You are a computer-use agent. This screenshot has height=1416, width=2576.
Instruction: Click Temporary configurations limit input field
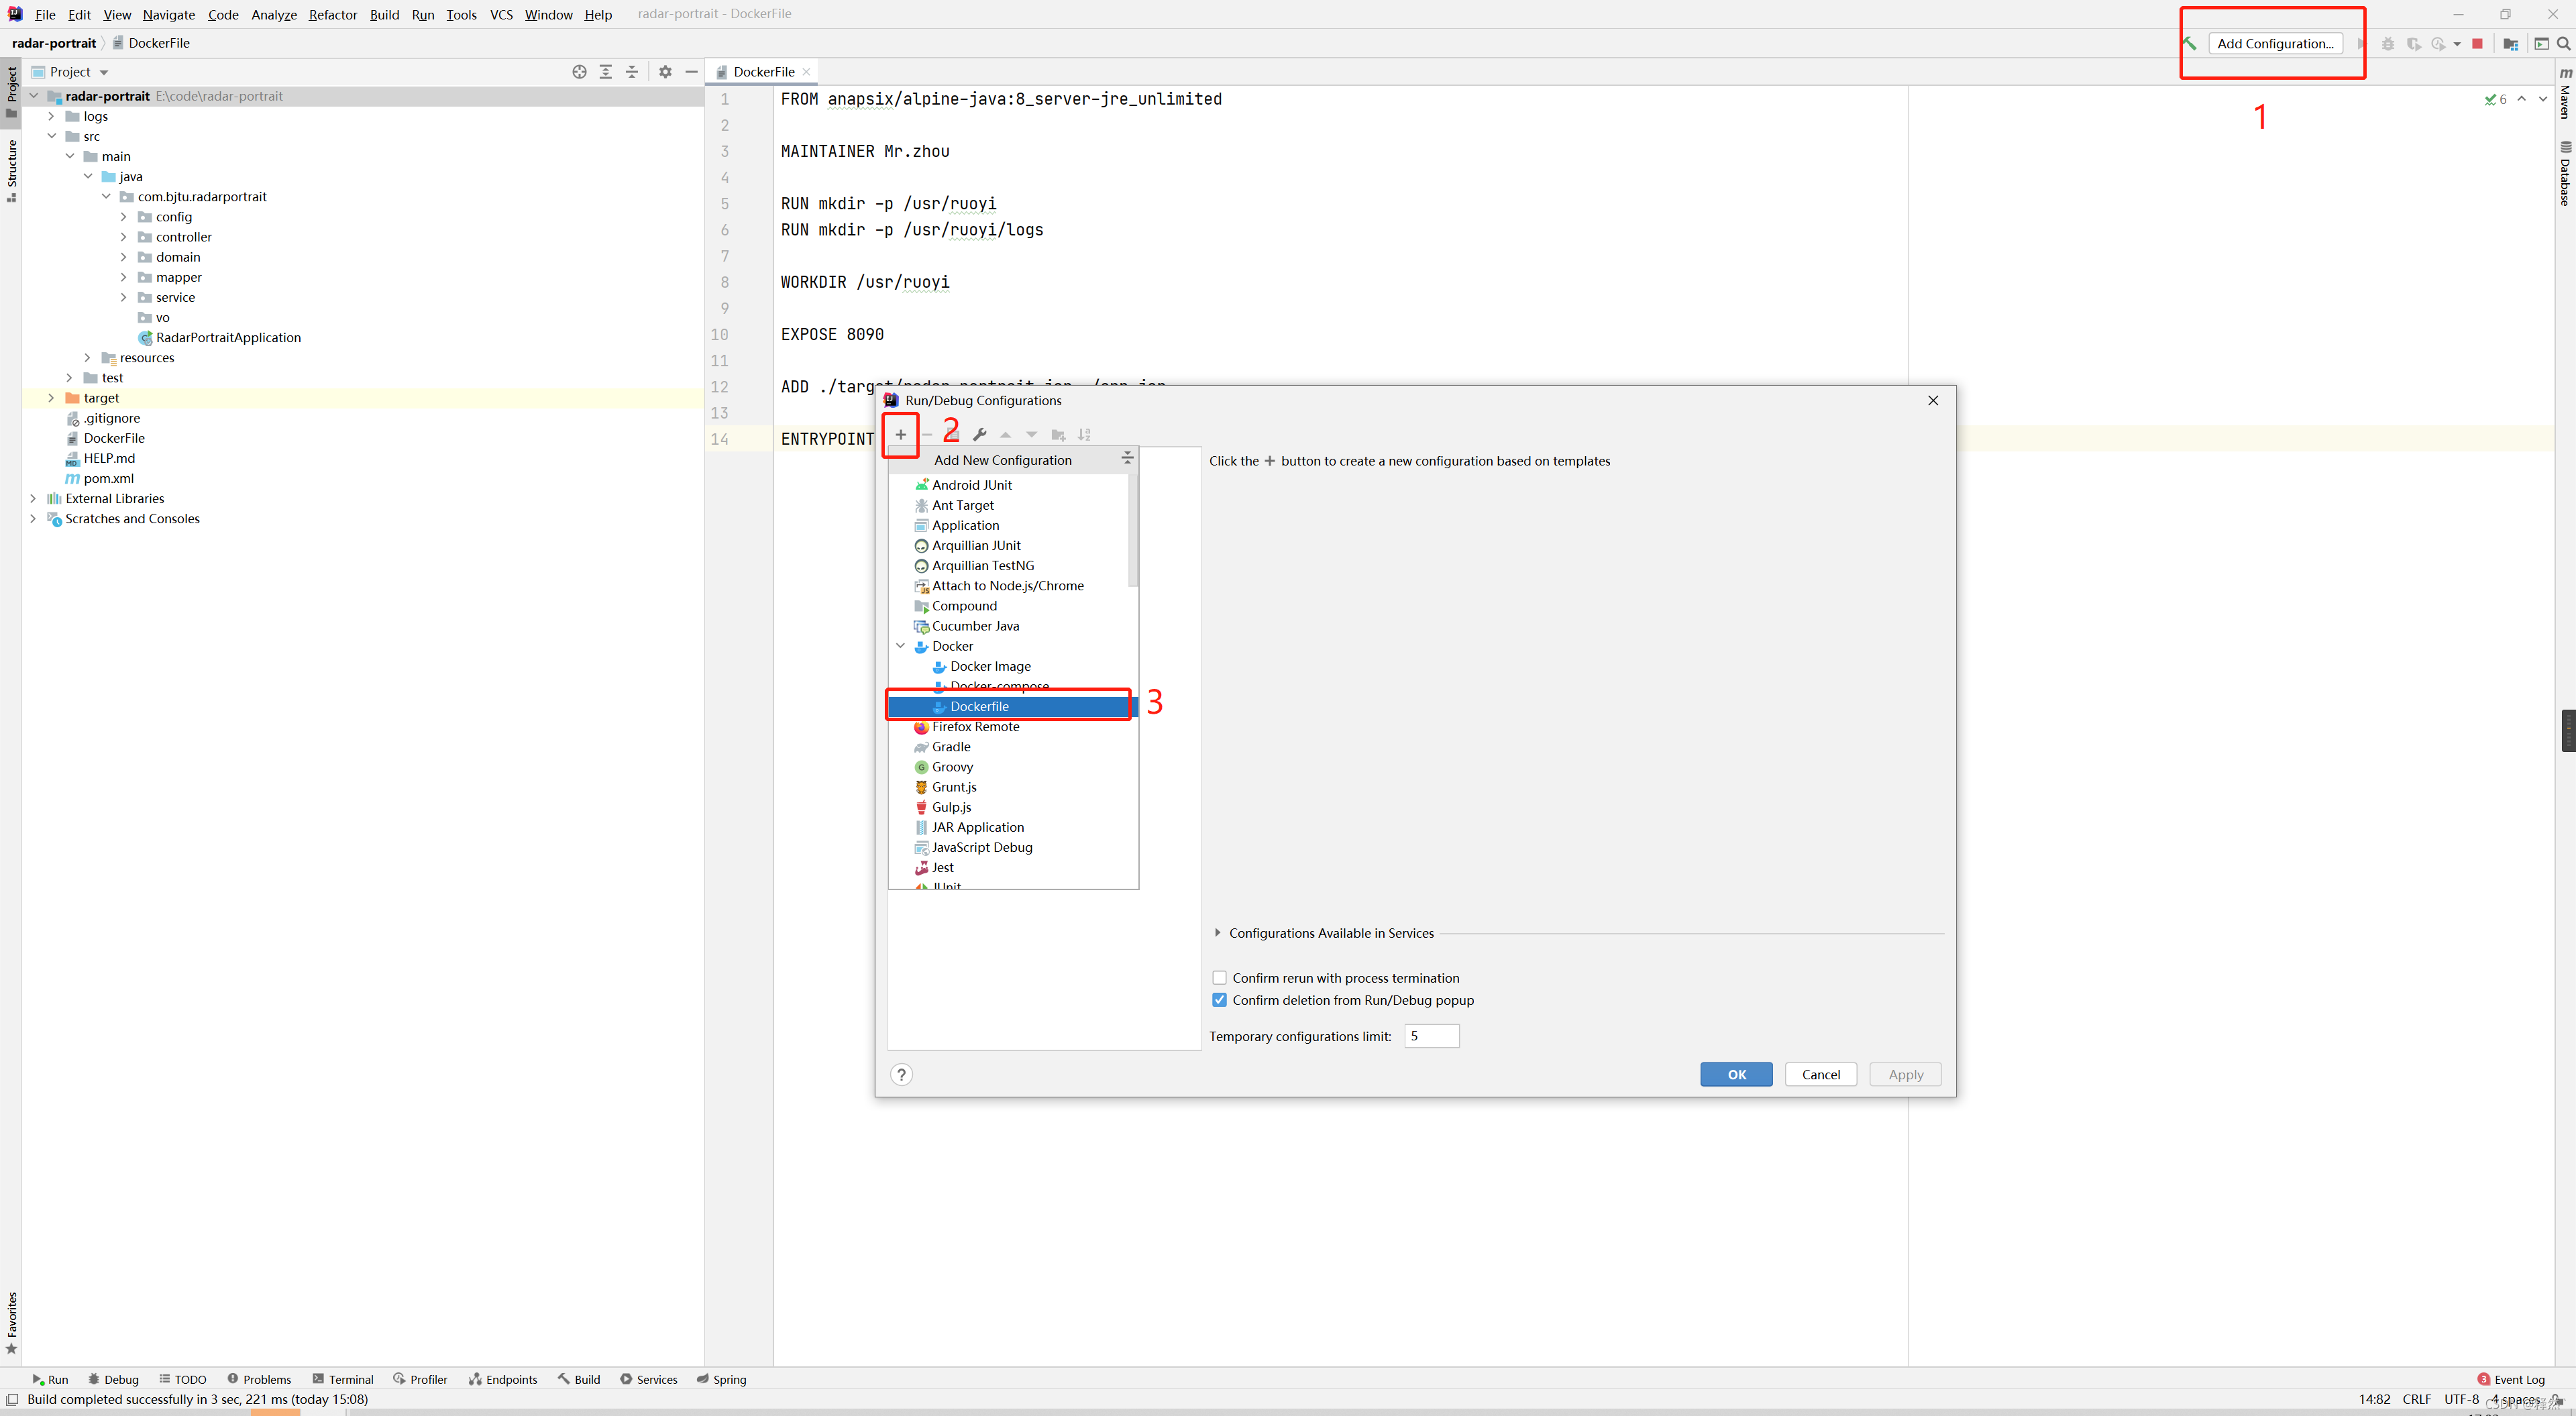(1430, 1036)
